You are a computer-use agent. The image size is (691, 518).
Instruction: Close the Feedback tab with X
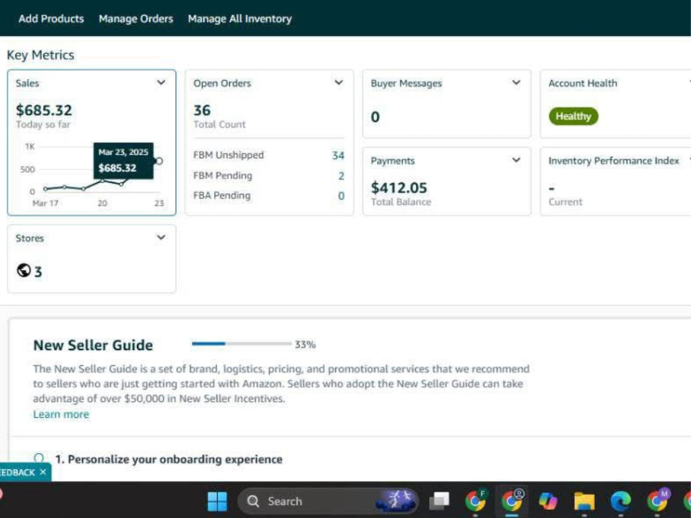[x=43, y=472]
